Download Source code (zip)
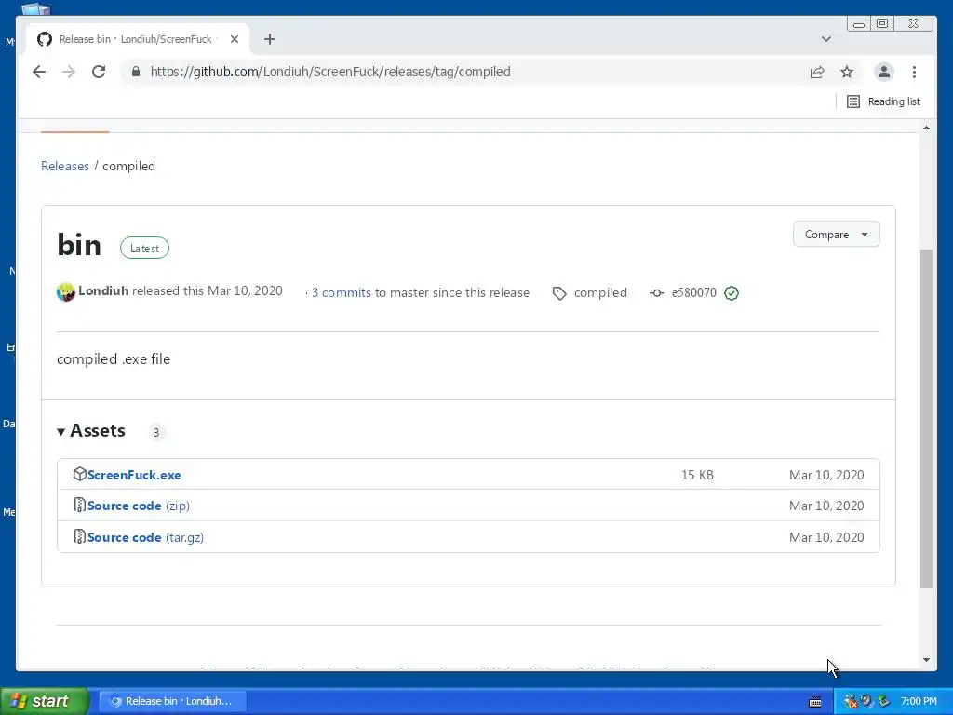This screenshot has height=715, width=953. (139, 506)
